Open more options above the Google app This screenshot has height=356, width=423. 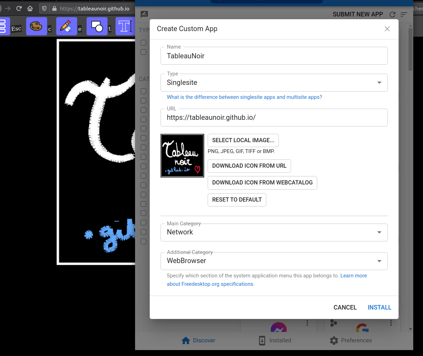pyautogui.click(x=391, y=323)
